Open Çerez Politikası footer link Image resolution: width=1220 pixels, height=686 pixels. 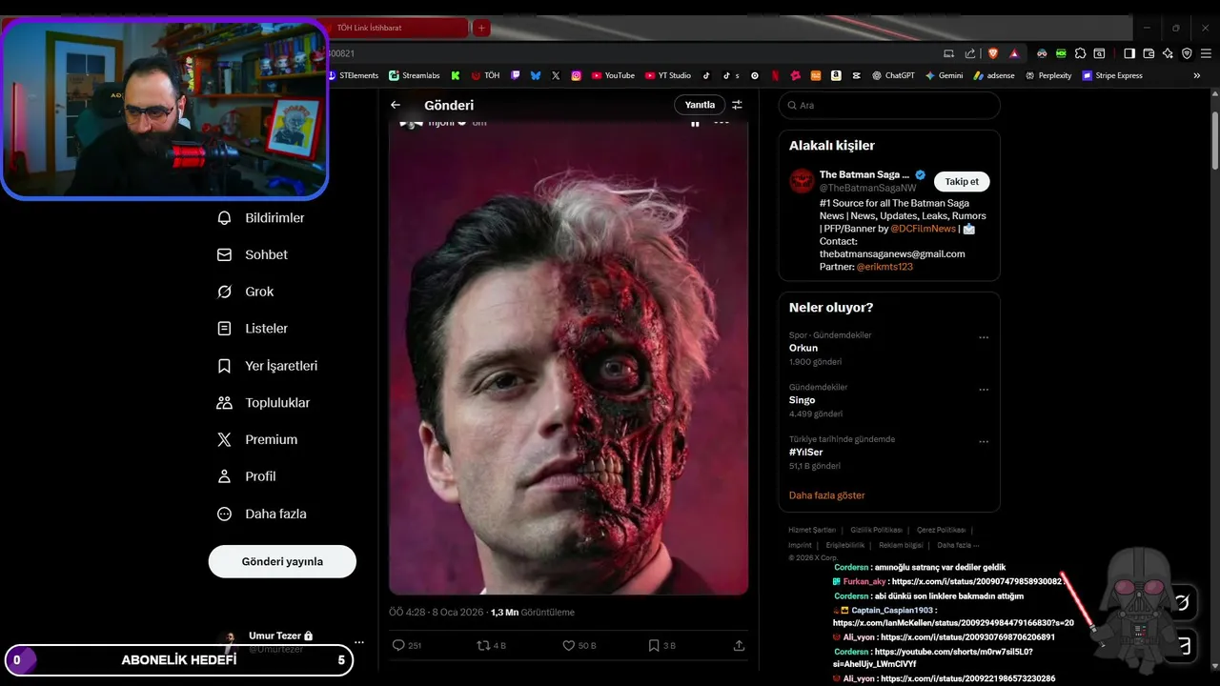pos(941,530)
